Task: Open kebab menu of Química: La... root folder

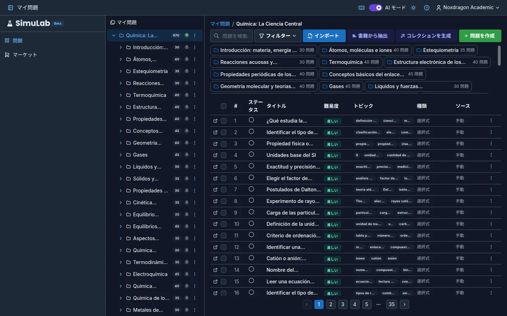Action: click(x=195, y=35)
